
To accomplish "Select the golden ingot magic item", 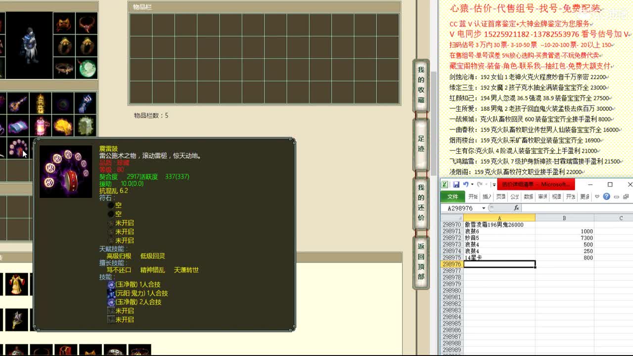I will click(x=63, y=127).
